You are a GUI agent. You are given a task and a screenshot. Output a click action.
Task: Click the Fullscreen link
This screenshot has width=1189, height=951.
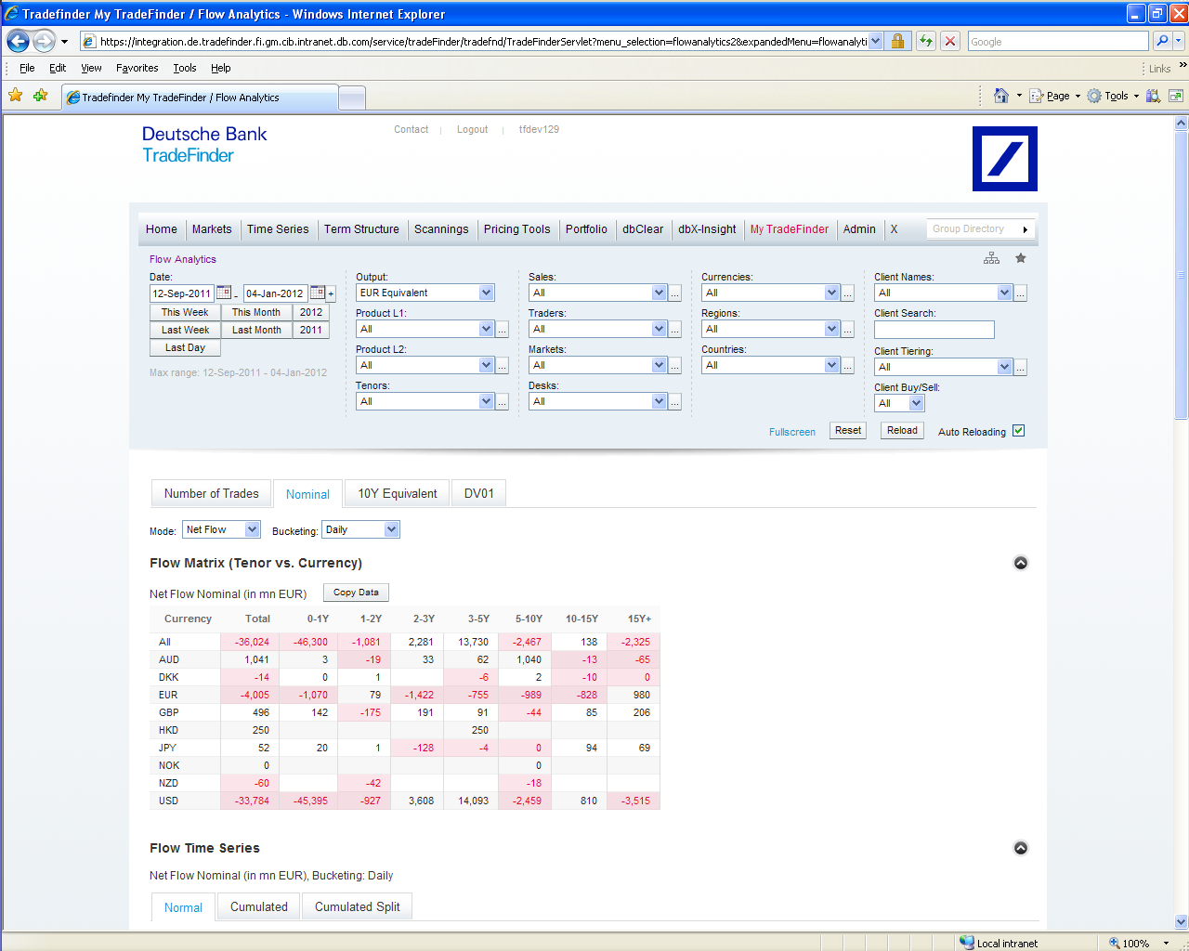point(791,432)
